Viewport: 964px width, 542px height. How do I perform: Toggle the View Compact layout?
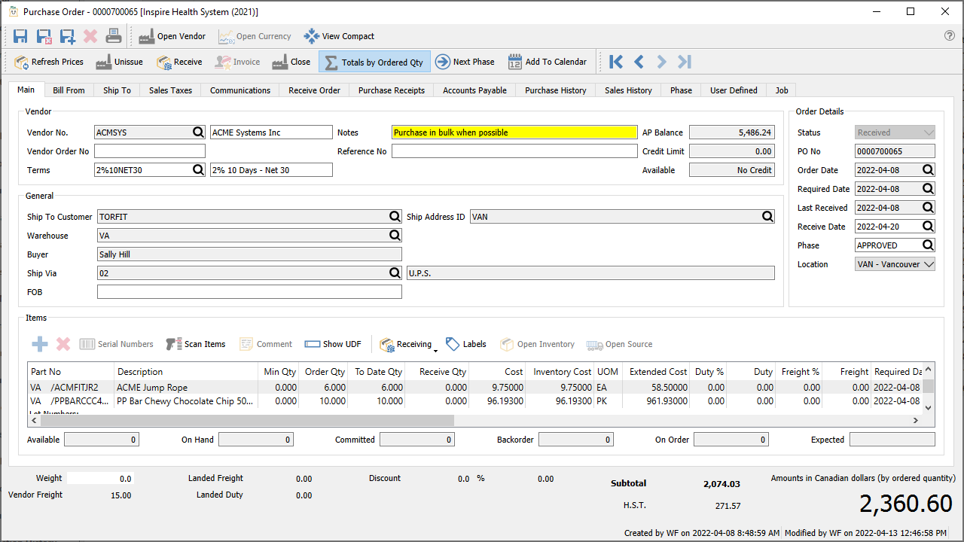339,36
